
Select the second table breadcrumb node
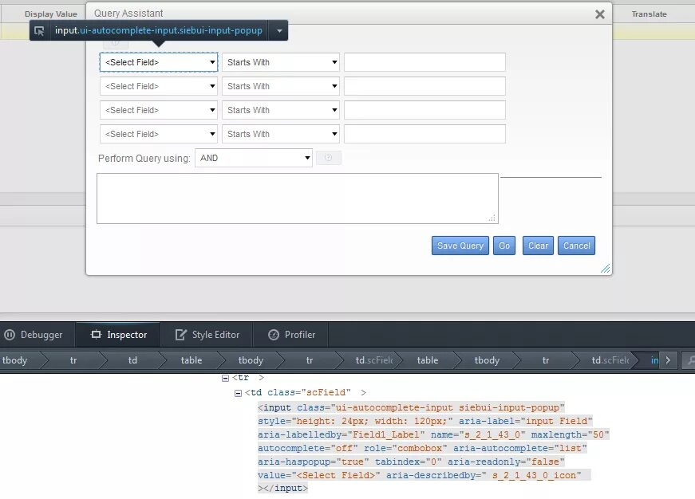427,360
